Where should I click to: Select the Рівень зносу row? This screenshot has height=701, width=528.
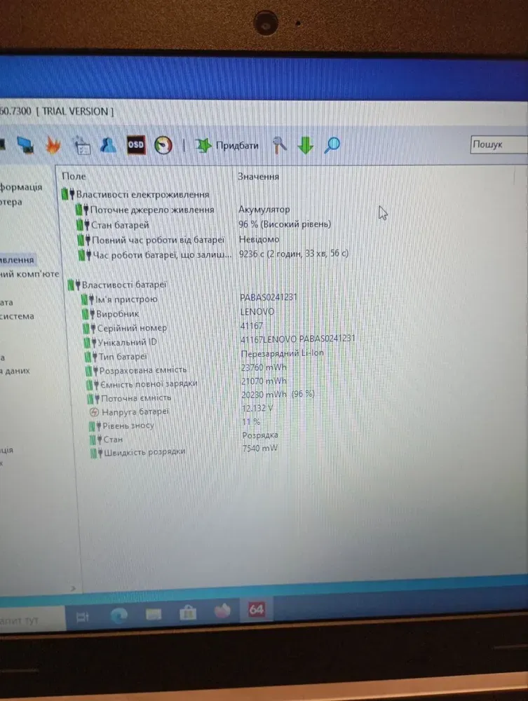[128, 426]
